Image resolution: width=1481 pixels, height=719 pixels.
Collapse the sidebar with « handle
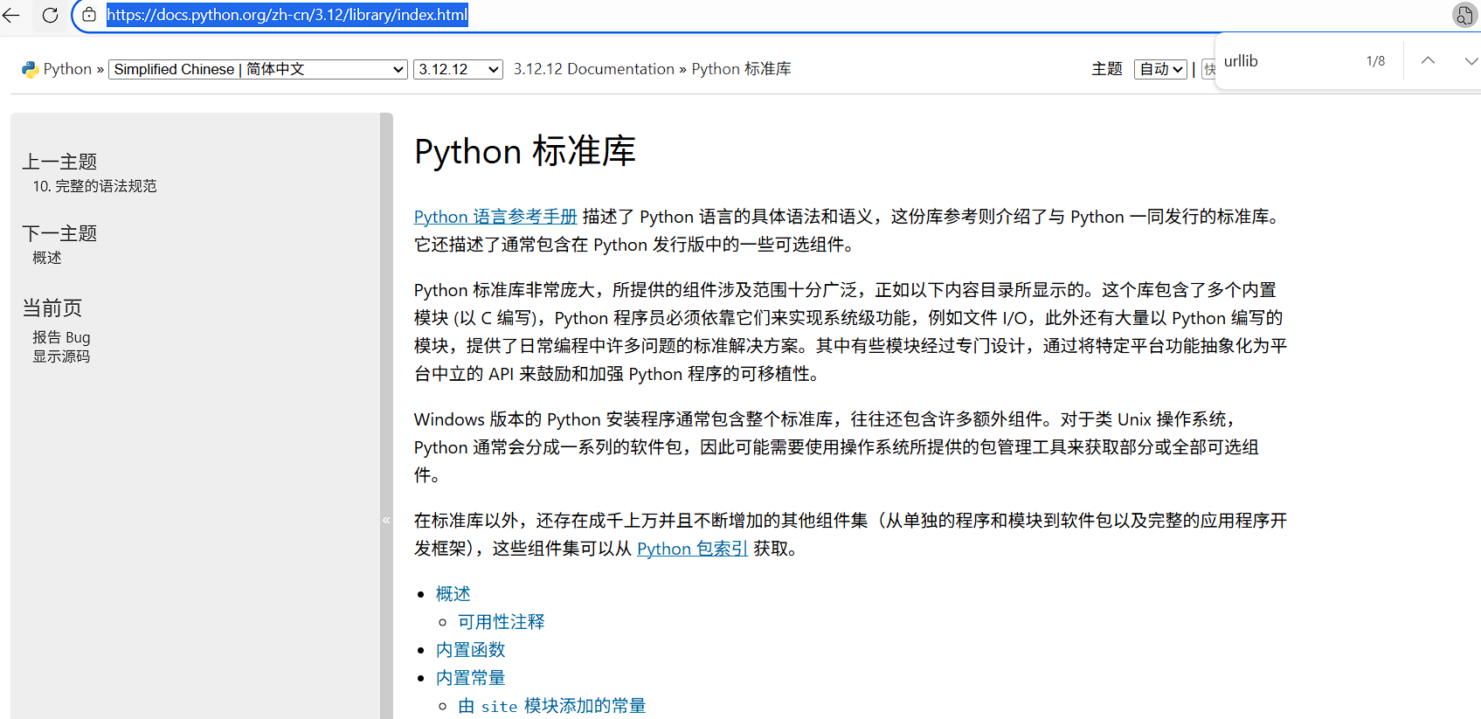(386, 520)
